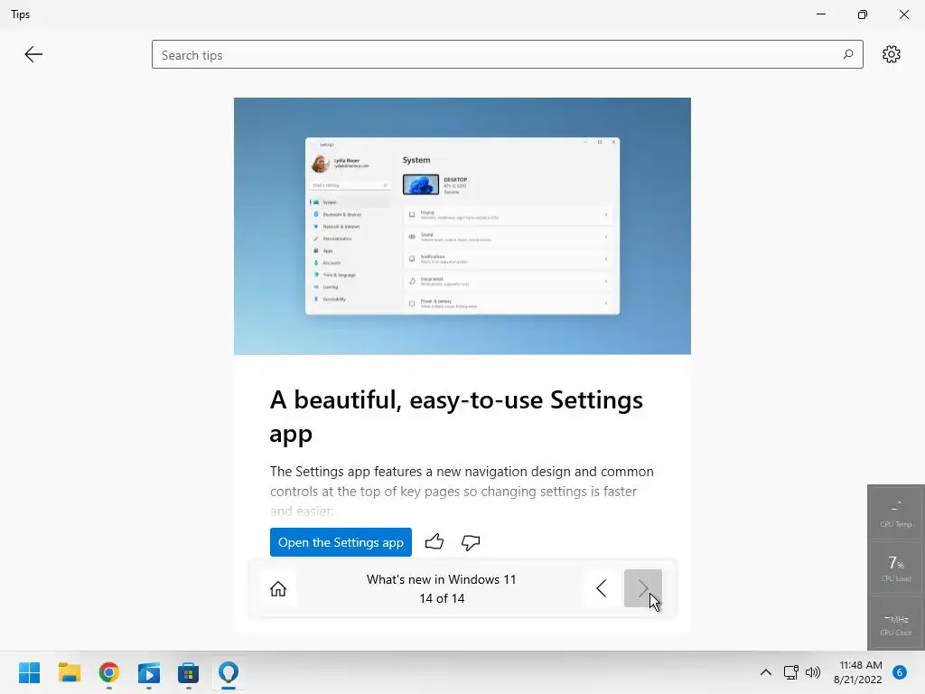Image resolution: width=925 pixels, height=694 pixels.
Task: Show hidden system tray icons
Action: (766, 672)
